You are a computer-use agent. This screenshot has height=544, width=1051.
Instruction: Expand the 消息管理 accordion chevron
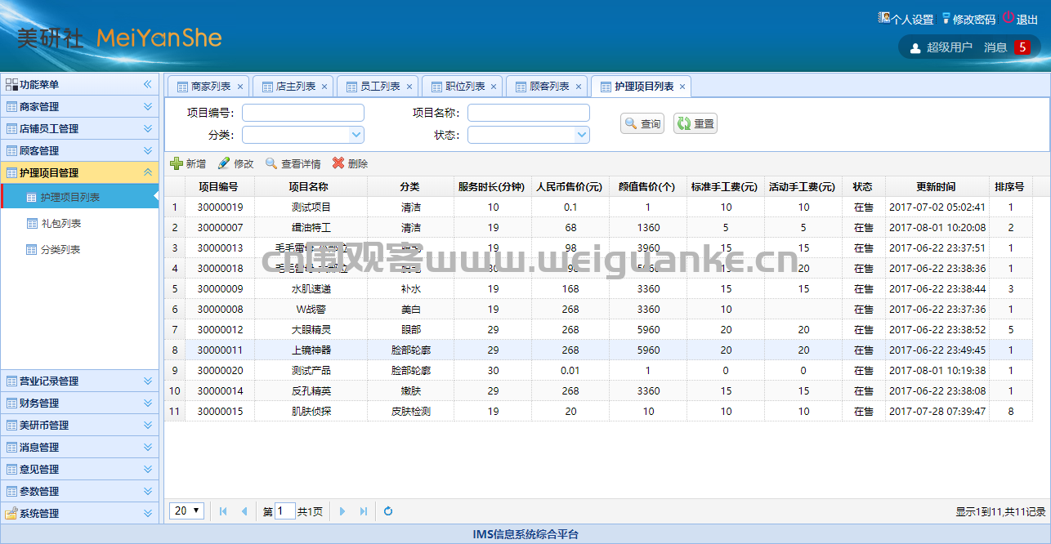pyautogui.click(x=148, y=447)
